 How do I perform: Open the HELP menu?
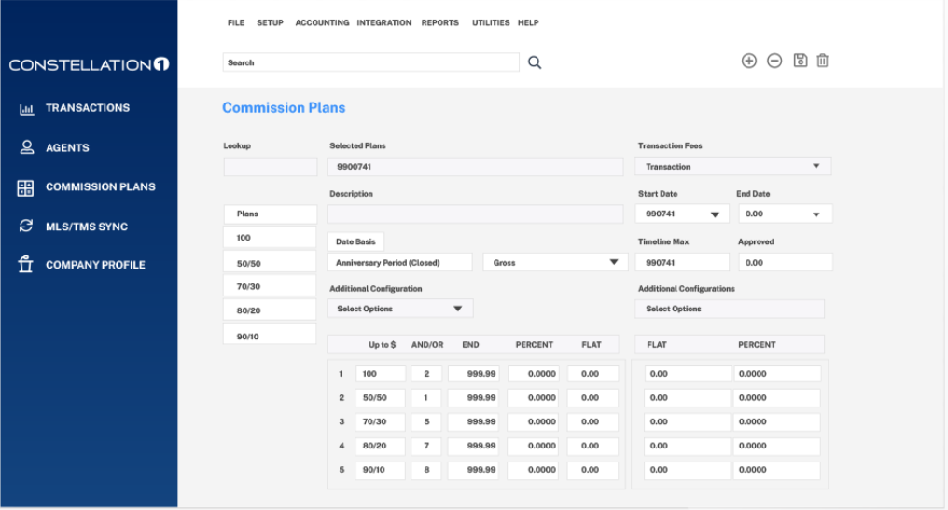pos(528,22)
